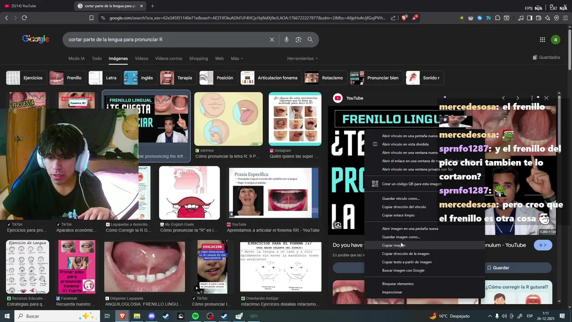
Task: Open Brave VPN shield icon
Action: tap(556, 18)
